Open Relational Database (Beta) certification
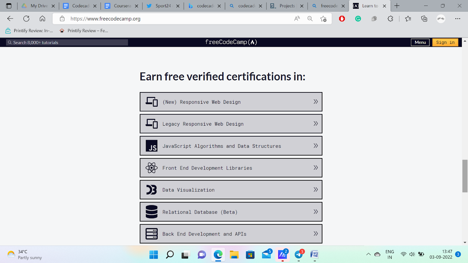Image resolution: width=468 pixels, height=263 pixels. (x=231, y=212)
